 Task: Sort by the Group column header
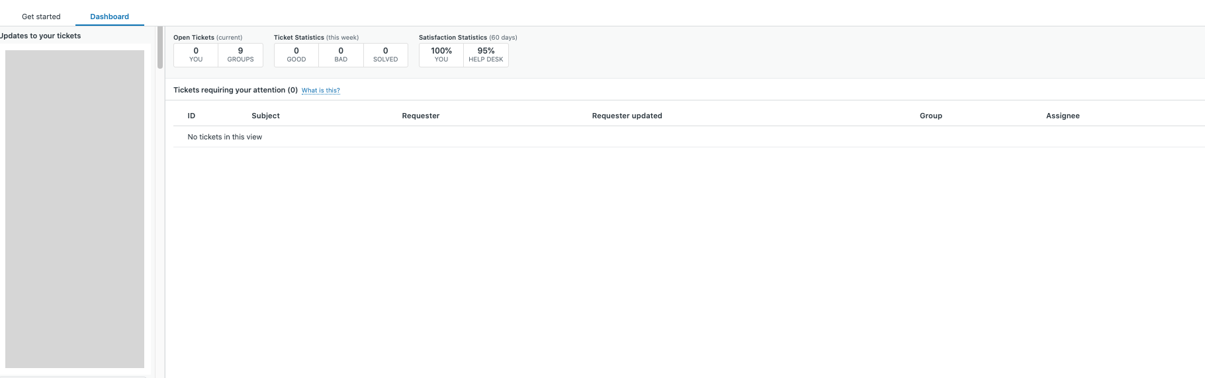(x=930, y=116)
